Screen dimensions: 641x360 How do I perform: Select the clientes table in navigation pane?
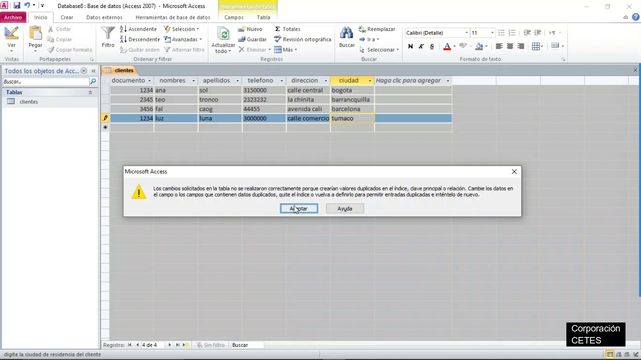(x=29, y=102)
